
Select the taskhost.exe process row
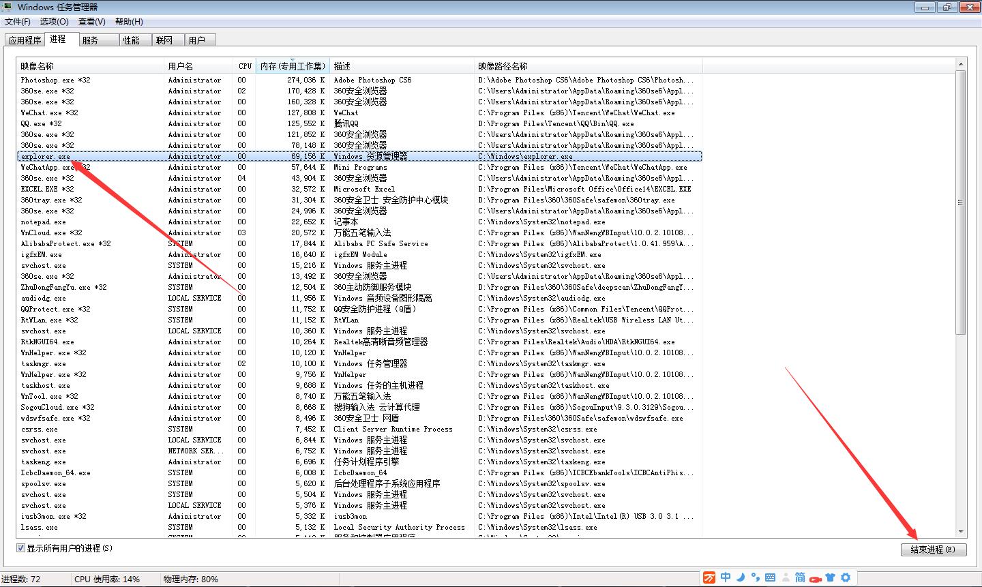pos(359,385)
